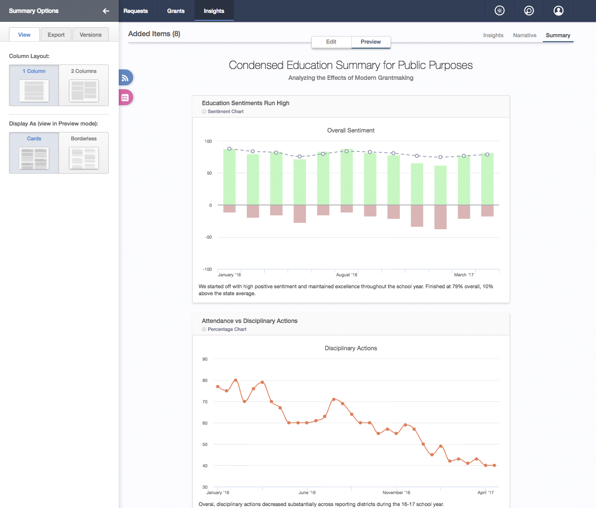596x508 pixels.
Task: Collapse Summary Options with the back arrow
Action: [106, 11]
